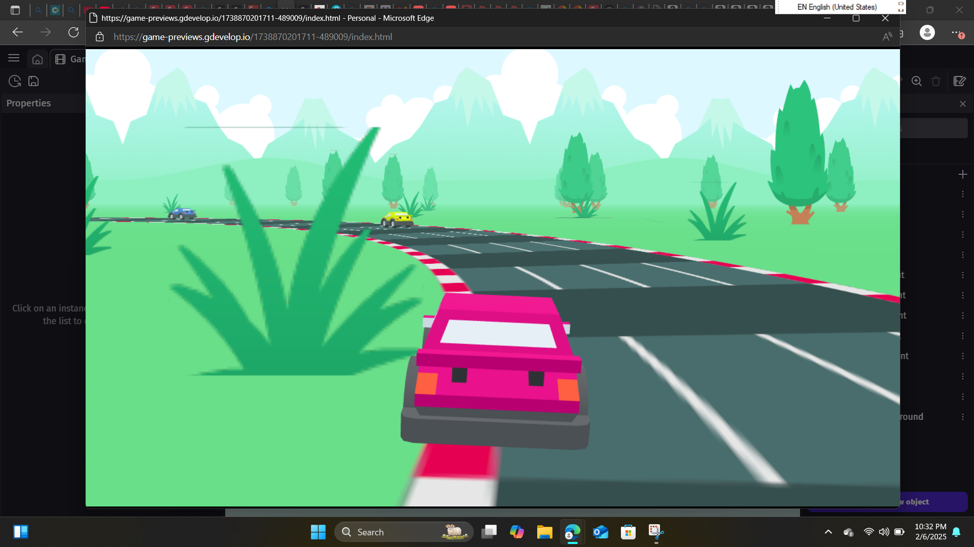Maximize the game preview window
974x547 pixels.
coord(856,18)
